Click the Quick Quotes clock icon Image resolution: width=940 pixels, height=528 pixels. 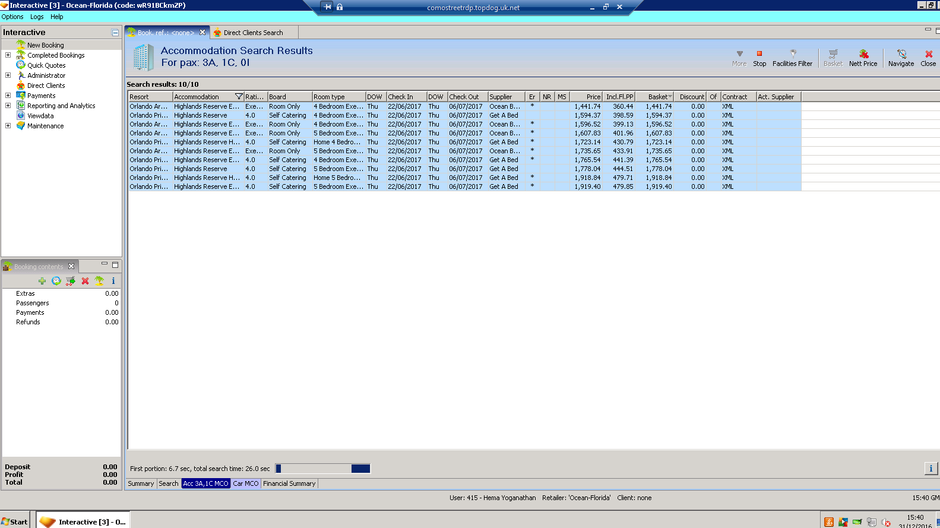tap(21, 65)
